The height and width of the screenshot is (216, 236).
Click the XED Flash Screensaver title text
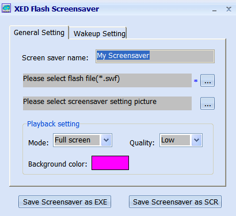pyautogui.click(x=57, y=9)
